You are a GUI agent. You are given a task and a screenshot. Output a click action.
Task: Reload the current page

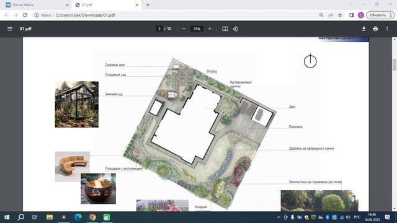[25, 15]
